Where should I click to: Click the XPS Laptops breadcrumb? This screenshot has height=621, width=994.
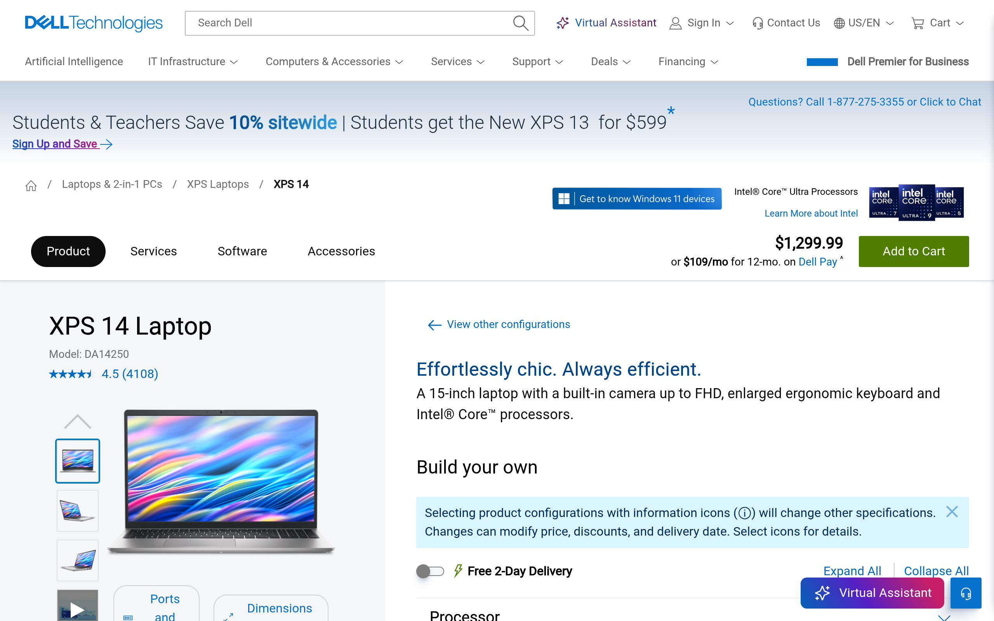[218, 184]
